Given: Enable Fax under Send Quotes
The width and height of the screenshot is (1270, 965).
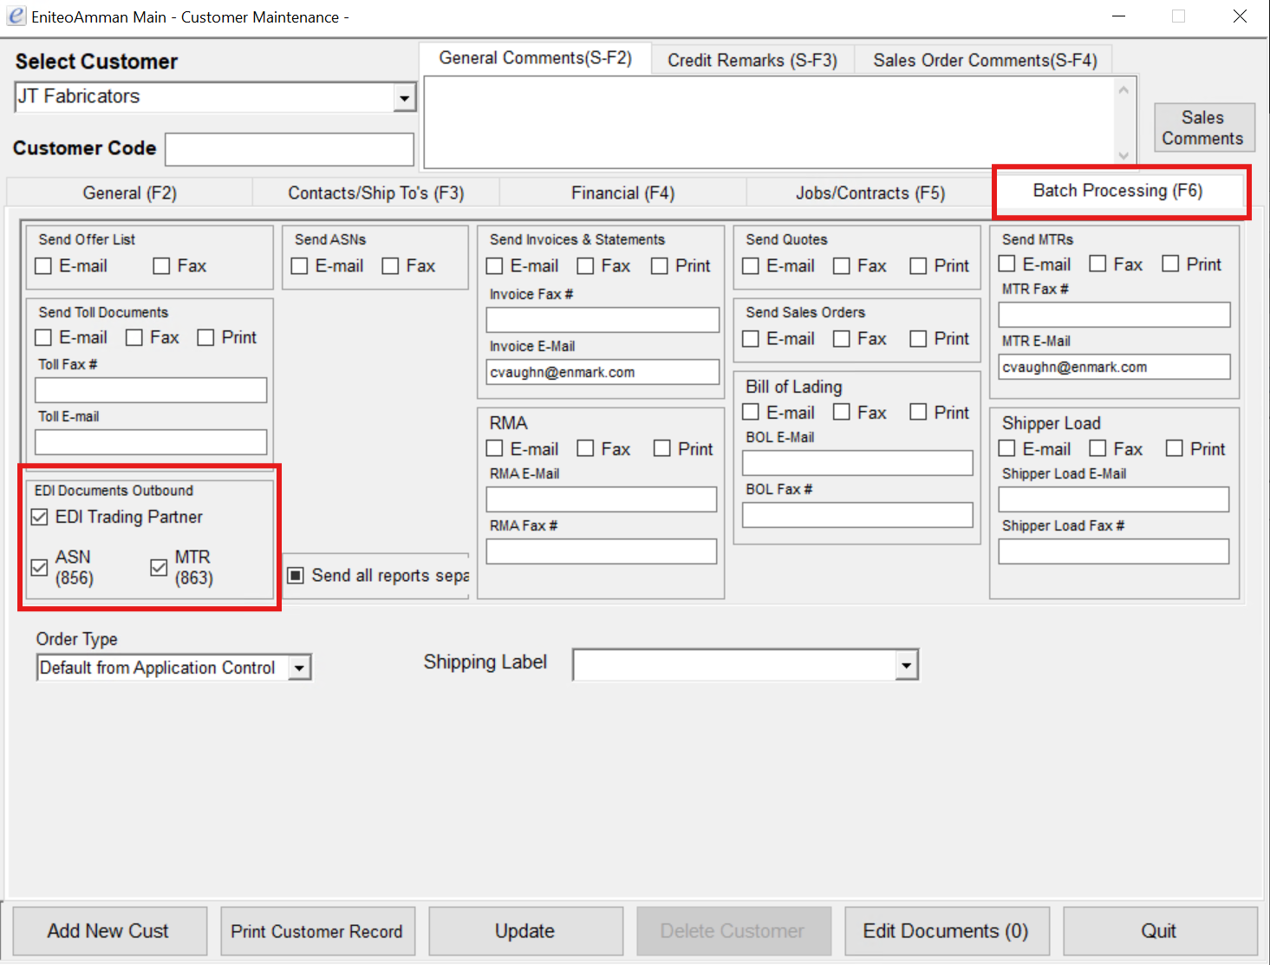Looking at the screenshot, I should tap(841, 266).
